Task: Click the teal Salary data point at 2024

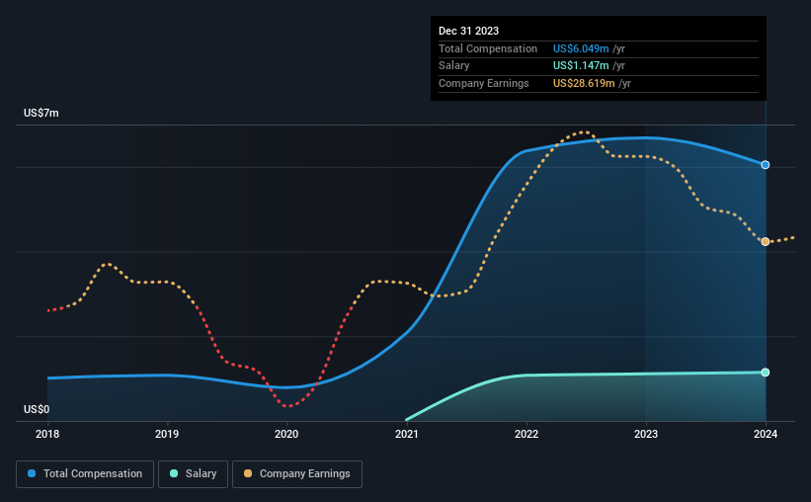Action: click(x=765, y=373)
